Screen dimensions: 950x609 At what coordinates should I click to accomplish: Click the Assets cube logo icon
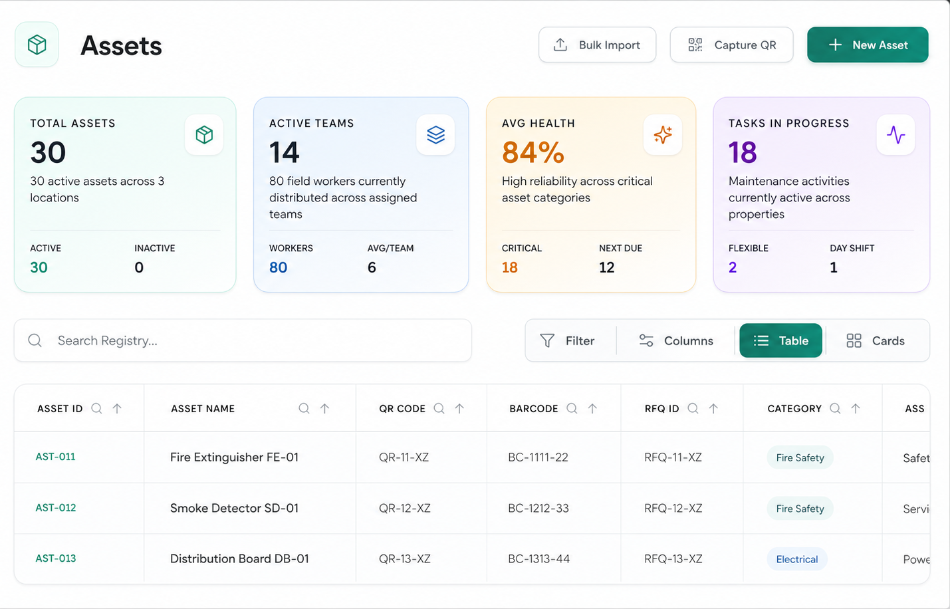click(37, 45)
